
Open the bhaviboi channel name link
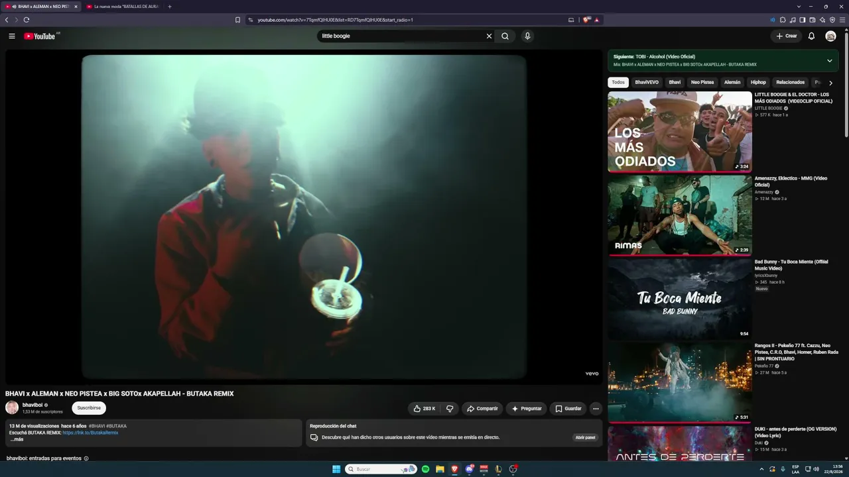32,405
